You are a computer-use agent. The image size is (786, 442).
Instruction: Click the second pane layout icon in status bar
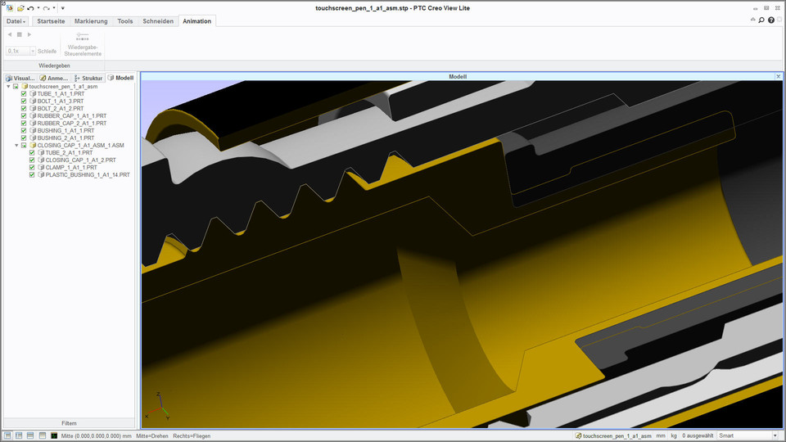[19, 436]
